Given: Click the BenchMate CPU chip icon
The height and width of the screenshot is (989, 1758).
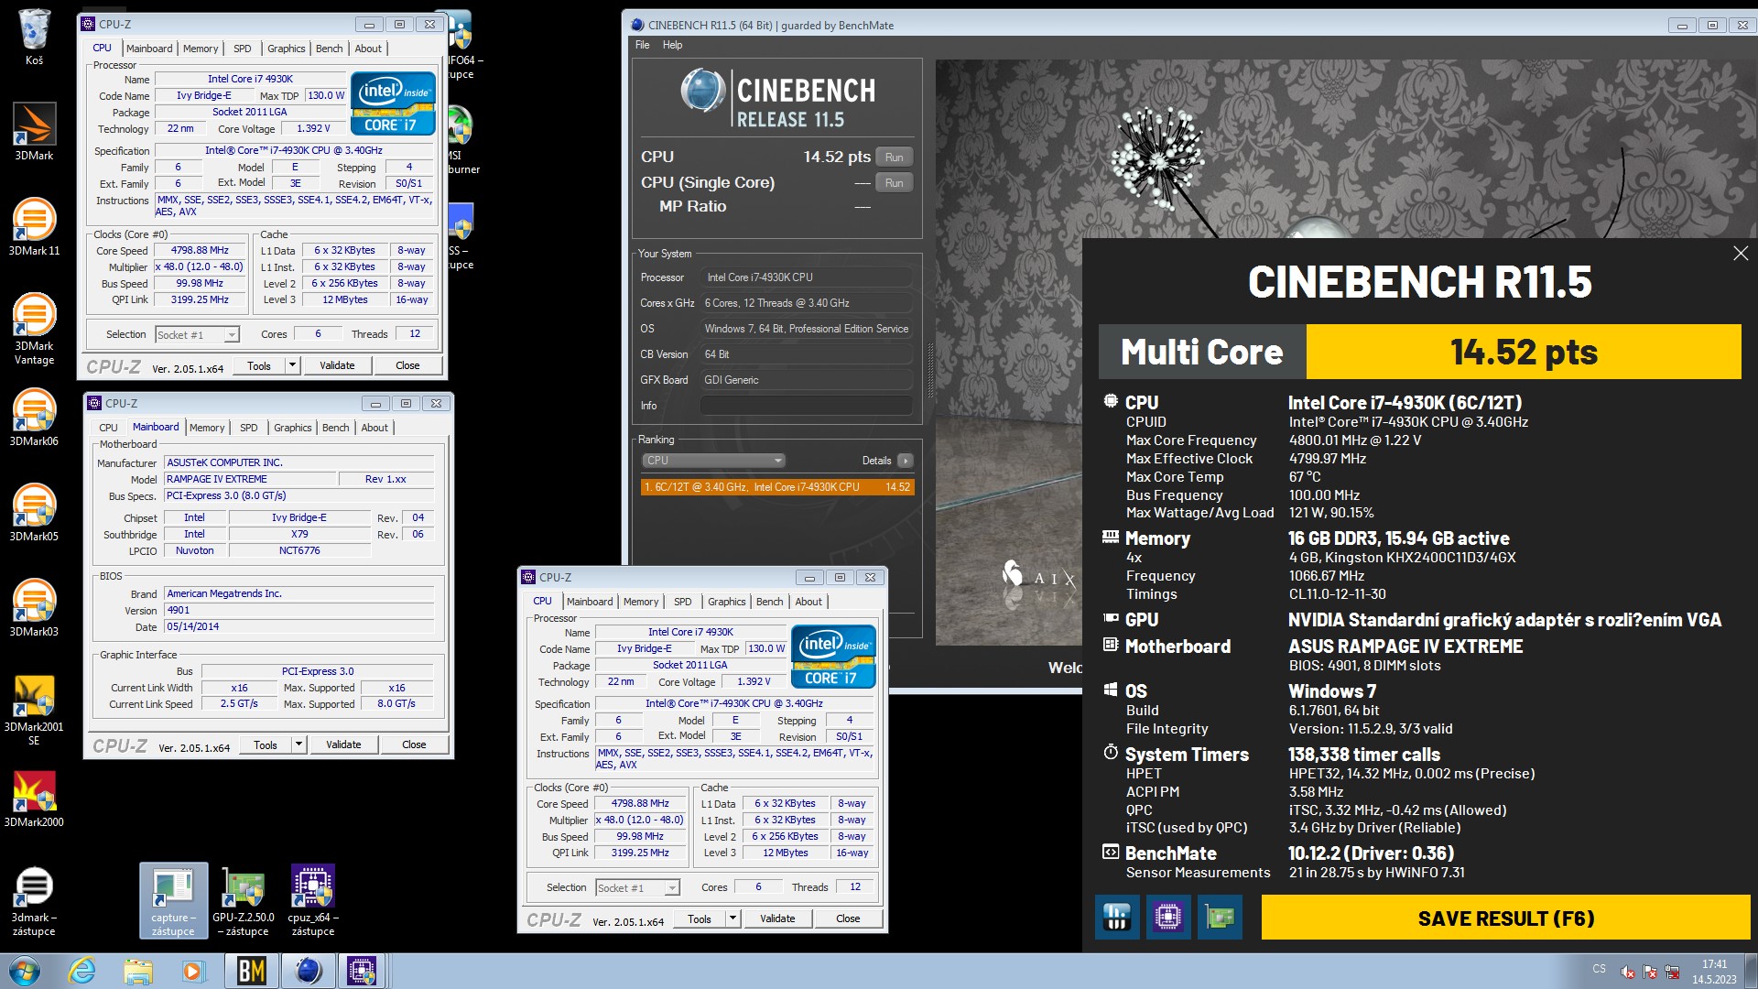Looking at the screenshot, I should point(1168,917).
